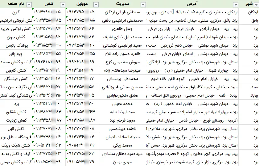259x166 pixels.
Task: Click address cell starting بهاباد - قلعه
Action: [192, 95]
